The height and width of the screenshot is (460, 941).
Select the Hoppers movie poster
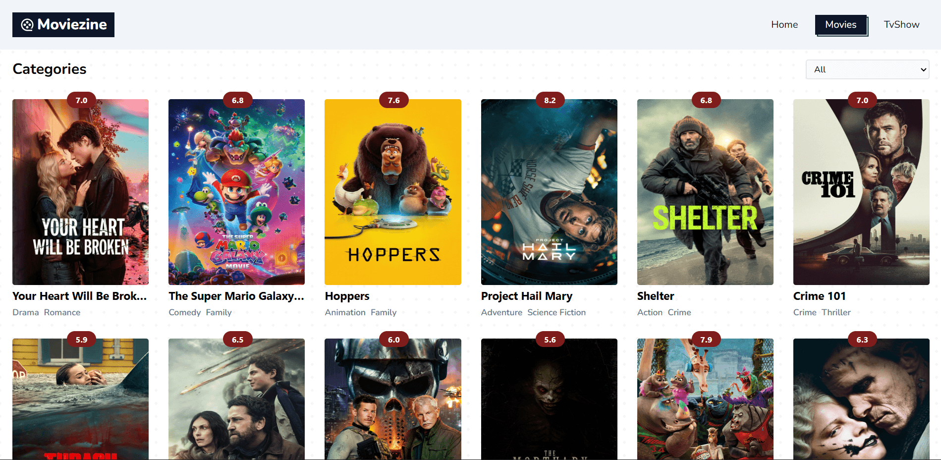click(393, 192)
